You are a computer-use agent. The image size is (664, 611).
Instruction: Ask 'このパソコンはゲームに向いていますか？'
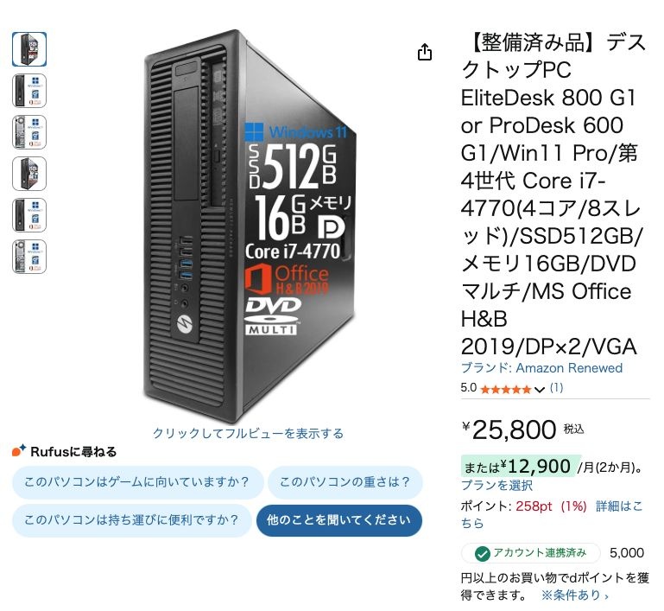tap(136, 482)
